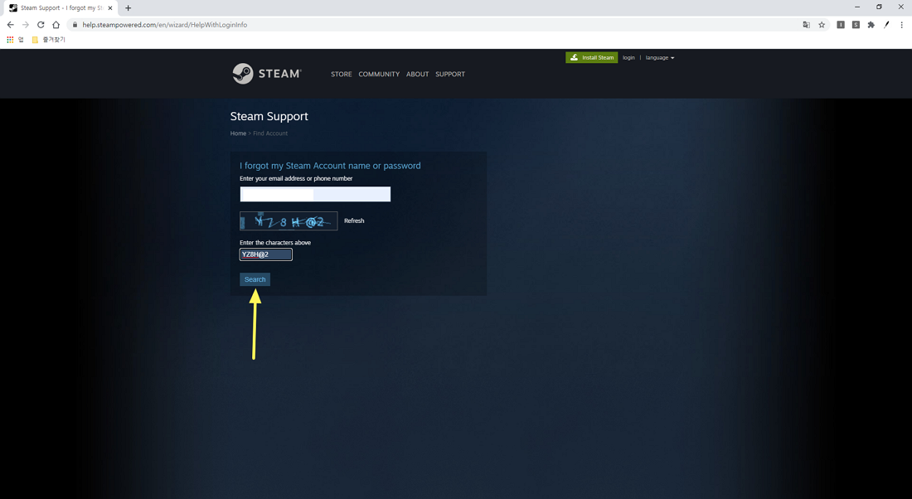Refresh the captcha image
912x499 pixels.
click(354, 221)
